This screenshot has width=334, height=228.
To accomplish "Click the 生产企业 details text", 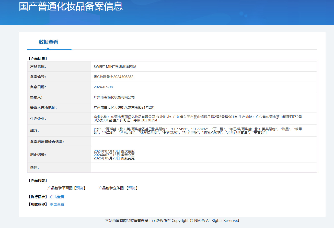I will [x=198, y=118].
